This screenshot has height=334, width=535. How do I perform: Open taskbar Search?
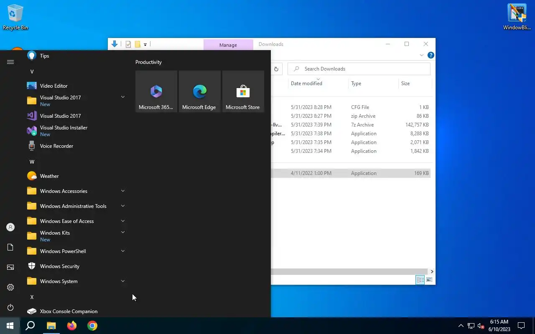click(30, 326)
